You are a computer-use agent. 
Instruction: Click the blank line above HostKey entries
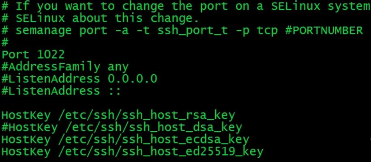pos(186,103)
